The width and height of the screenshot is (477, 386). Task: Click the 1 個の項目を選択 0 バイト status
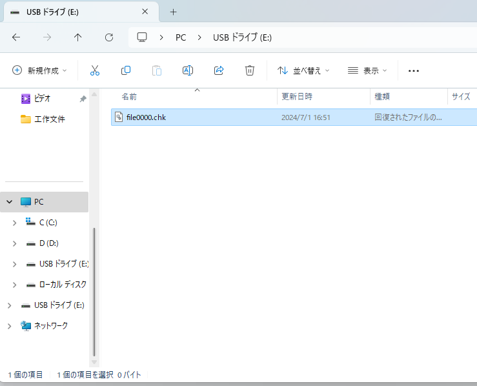(99, 375)
